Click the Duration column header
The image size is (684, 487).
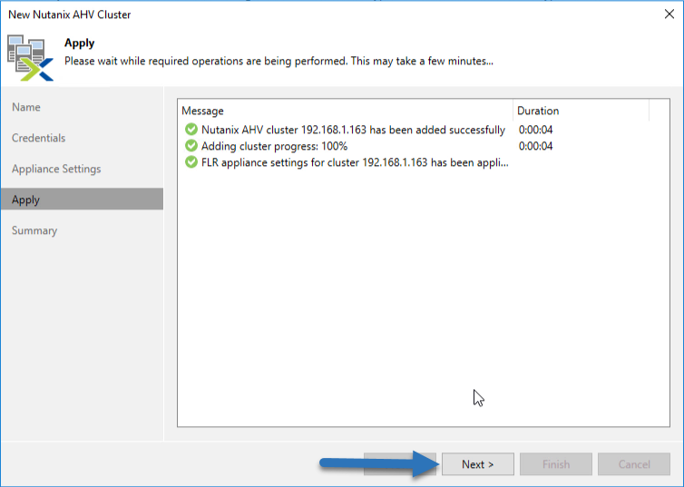[x=581, y=111]
